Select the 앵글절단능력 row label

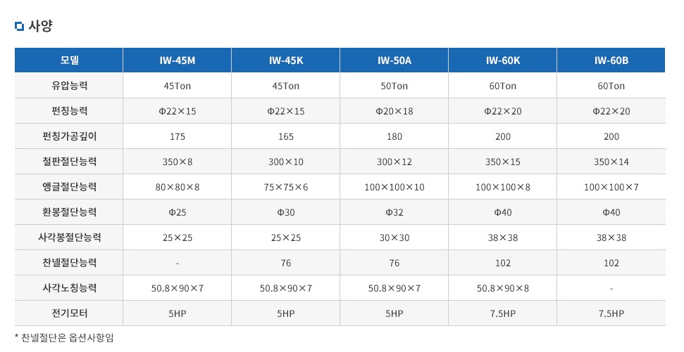point(69,187)
